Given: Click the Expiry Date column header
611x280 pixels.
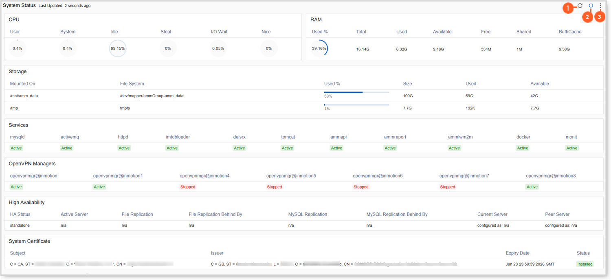Looking at the screenshot, I should point(517,253).
